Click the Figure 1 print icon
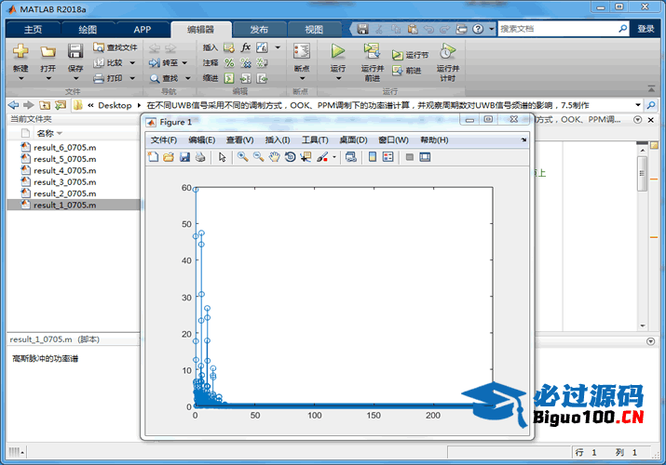666x465 pixels. coord(200,157)
